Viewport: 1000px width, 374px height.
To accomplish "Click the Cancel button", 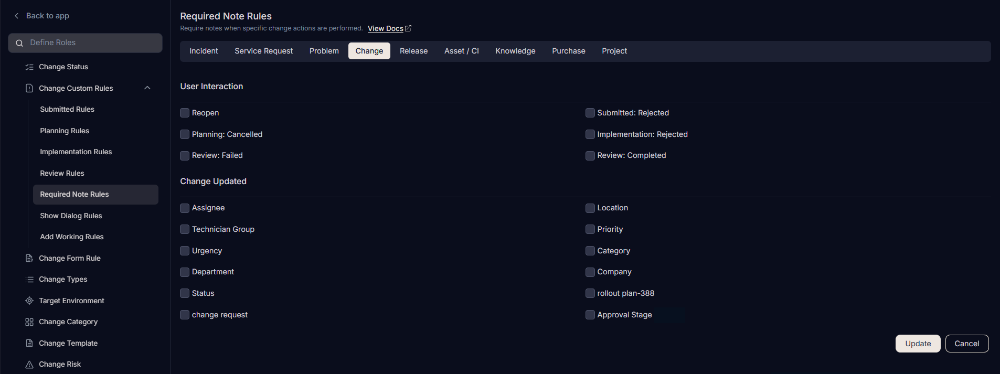I will 966,344.
